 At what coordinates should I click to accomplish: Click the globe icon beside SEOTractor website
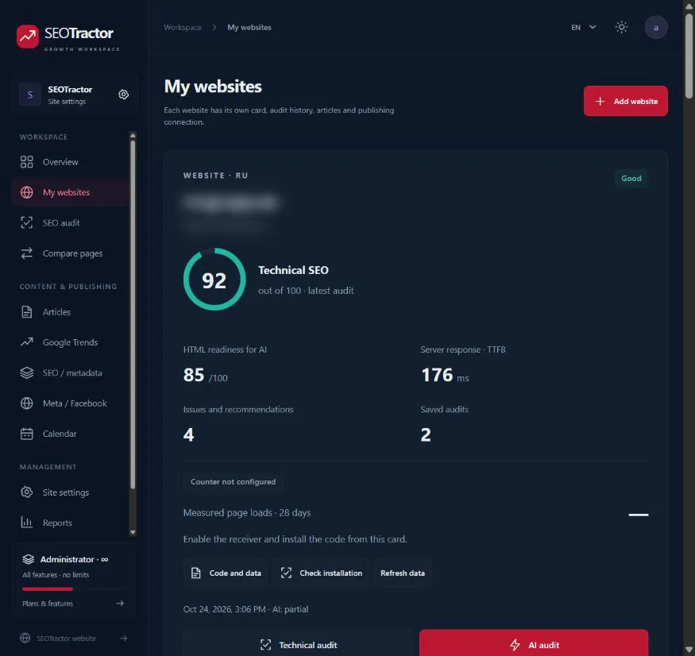pyautogui.click(x=25, y=638)
